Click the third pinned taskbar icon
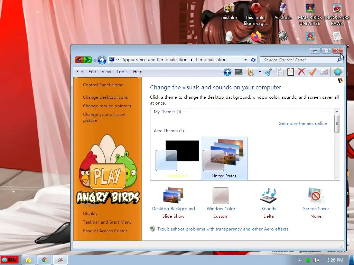Screen dimensions: 354x265 60,260
